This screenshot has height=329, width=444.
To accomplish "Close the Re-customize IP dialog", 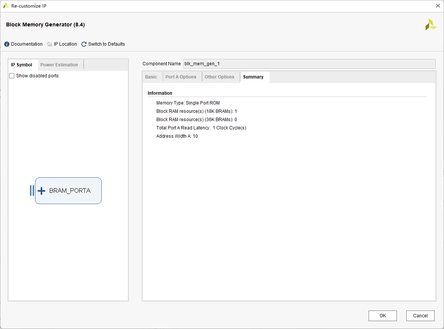I will 438,6.
